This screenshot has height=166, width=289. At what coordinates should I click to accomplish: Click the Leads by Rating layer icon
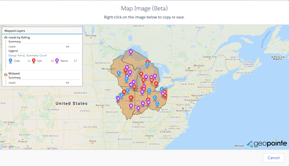(x=6, y=37)
